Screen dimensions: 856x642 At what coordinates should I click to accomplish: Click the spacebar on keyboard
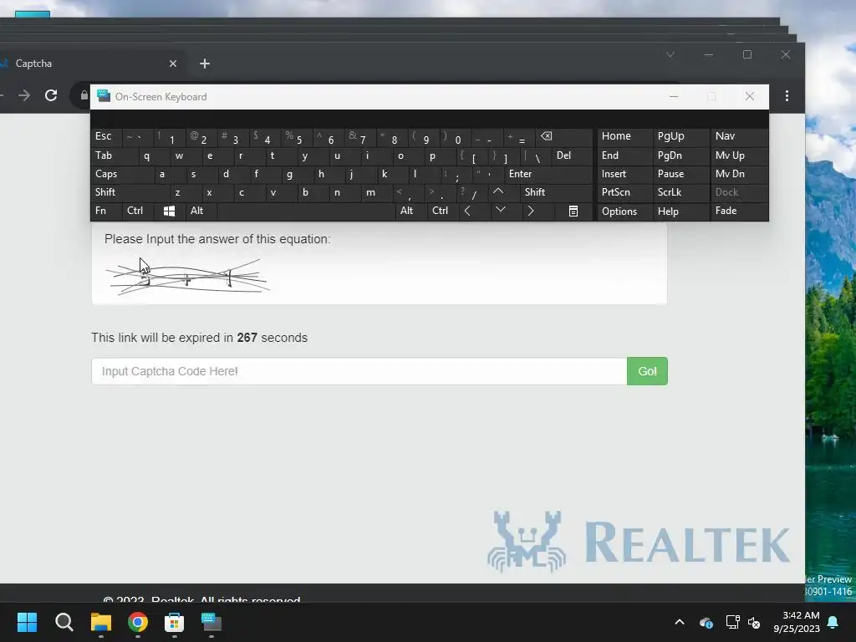(x=306, y=211)
